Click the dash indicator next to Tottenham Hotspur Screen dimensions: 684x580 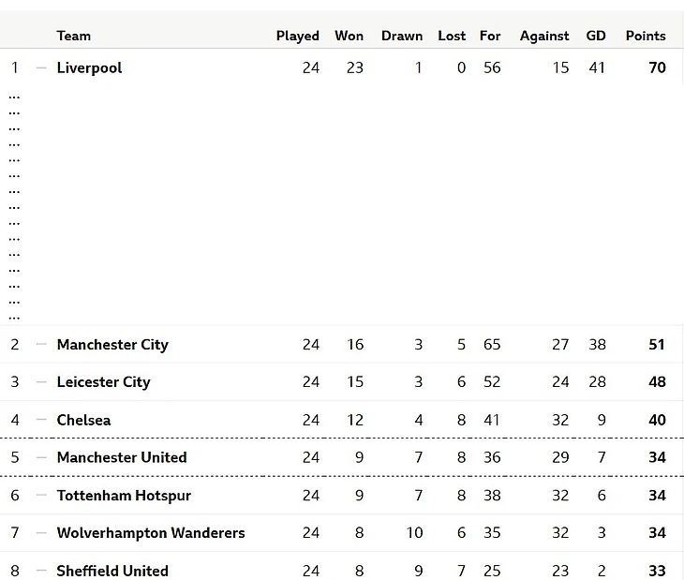[x=41, y=496]
